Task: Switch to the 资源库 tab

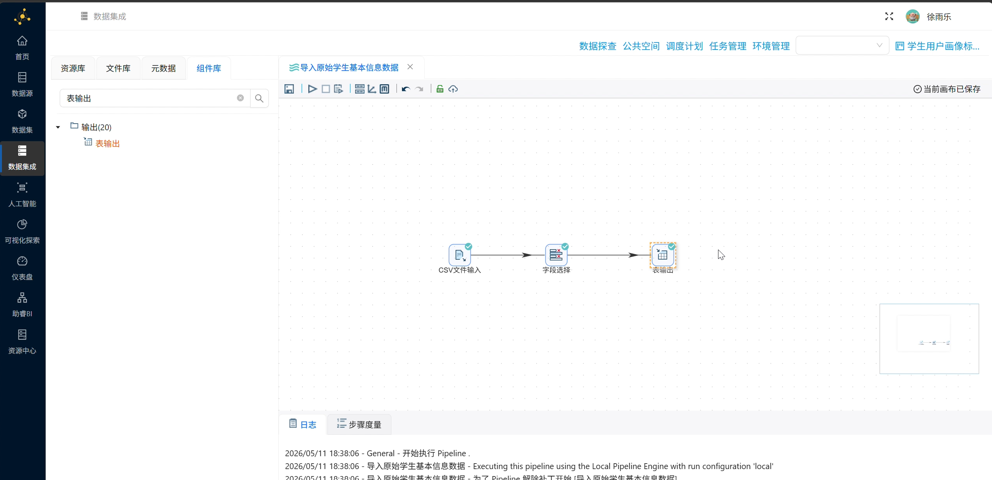Action: coord(73,68)
